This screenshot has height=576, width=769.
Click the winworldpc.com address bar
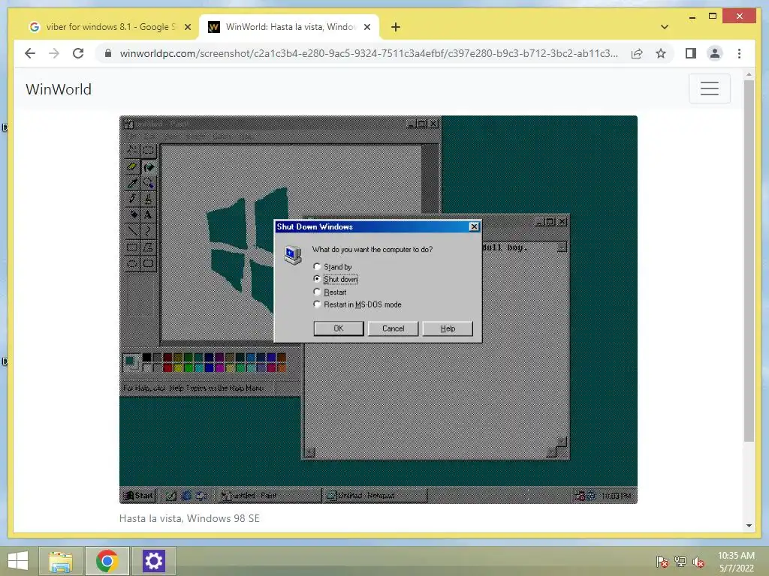368,53
